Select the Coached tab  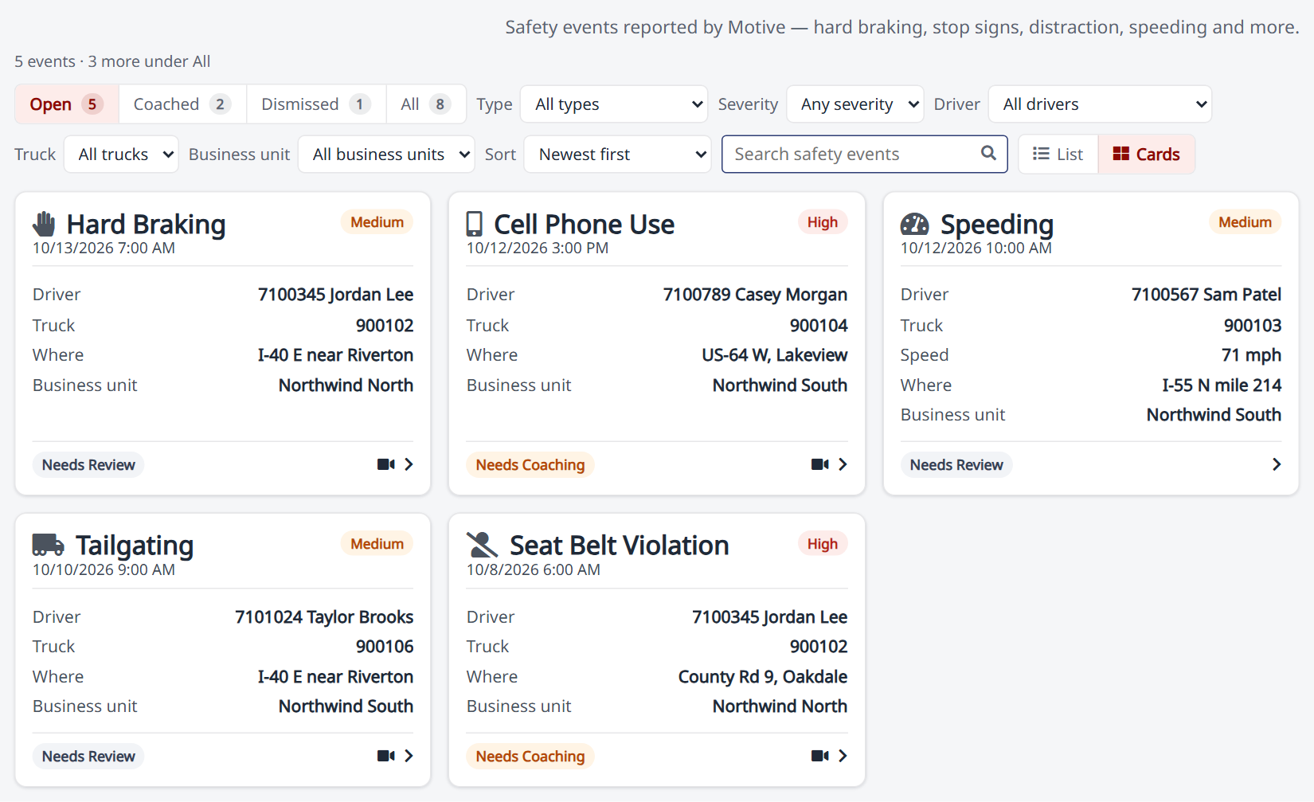[182, 104]
